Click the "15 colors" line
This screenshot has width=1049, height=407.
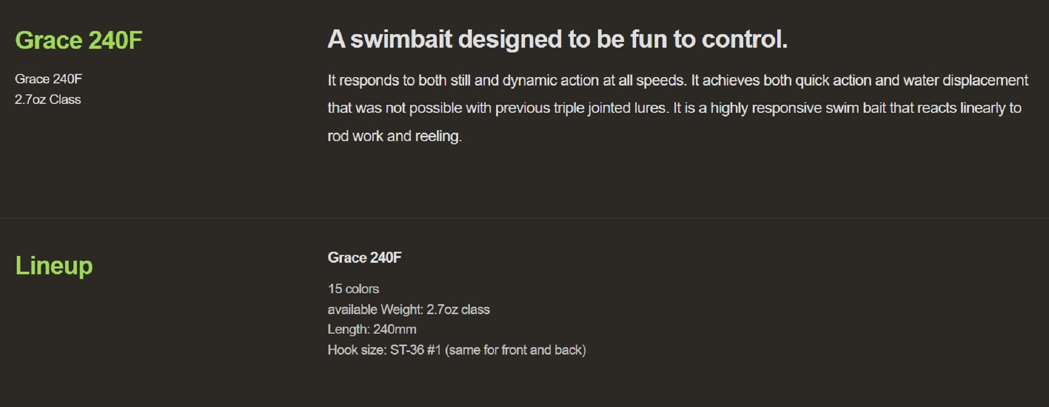[x=353, y=289]
